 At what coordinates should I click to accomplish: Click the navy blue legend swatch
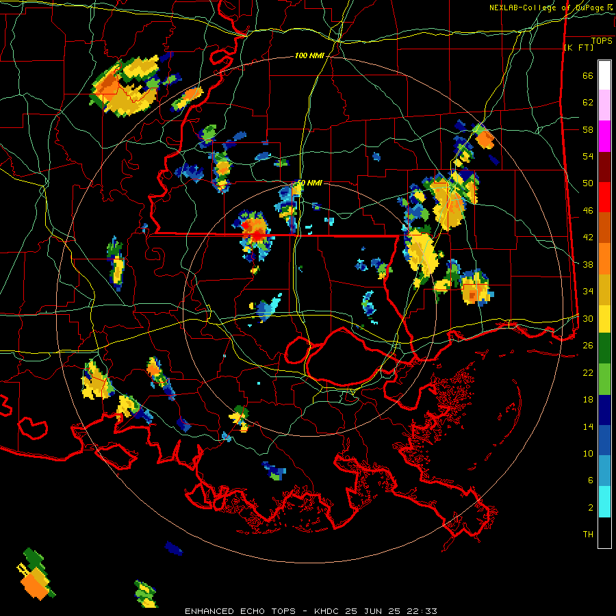[x=604, y=410]
